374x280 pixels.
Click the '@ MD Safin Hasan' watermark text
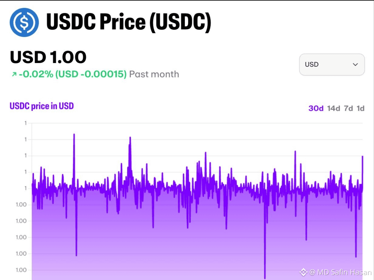tap(340, 272)
